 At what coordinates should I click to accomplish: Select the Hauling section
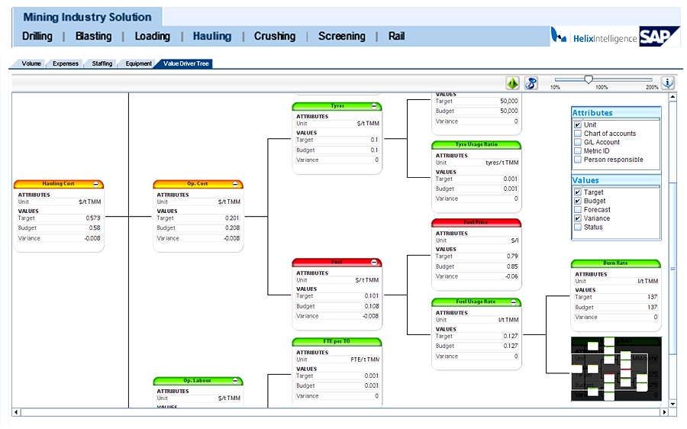point(212,36)
